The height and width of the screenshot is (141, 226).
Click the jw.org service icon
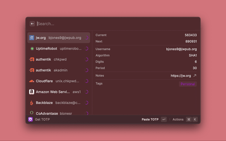coord(32,38)
